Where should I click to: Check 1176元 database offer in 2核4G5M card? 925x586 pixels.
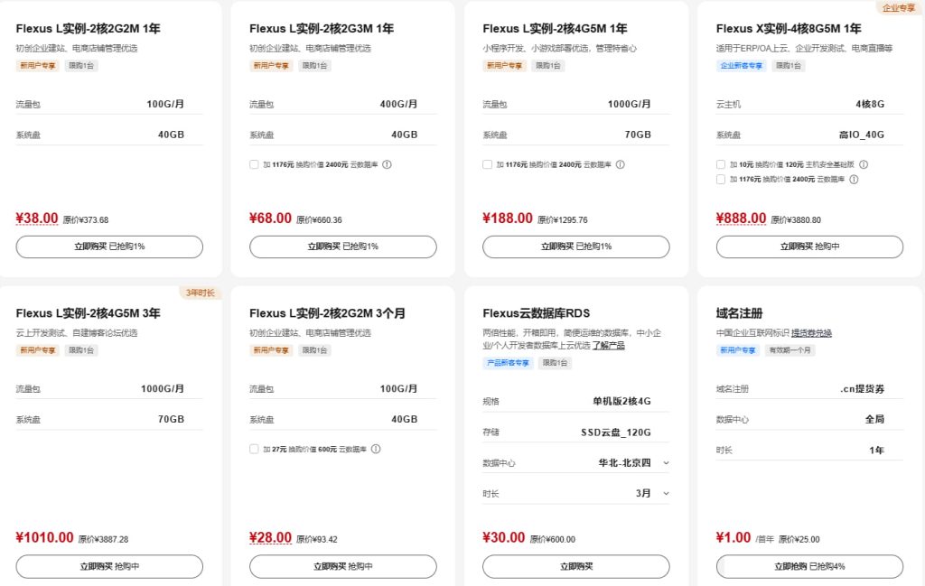pyautogui.click(x=488, y=164)
